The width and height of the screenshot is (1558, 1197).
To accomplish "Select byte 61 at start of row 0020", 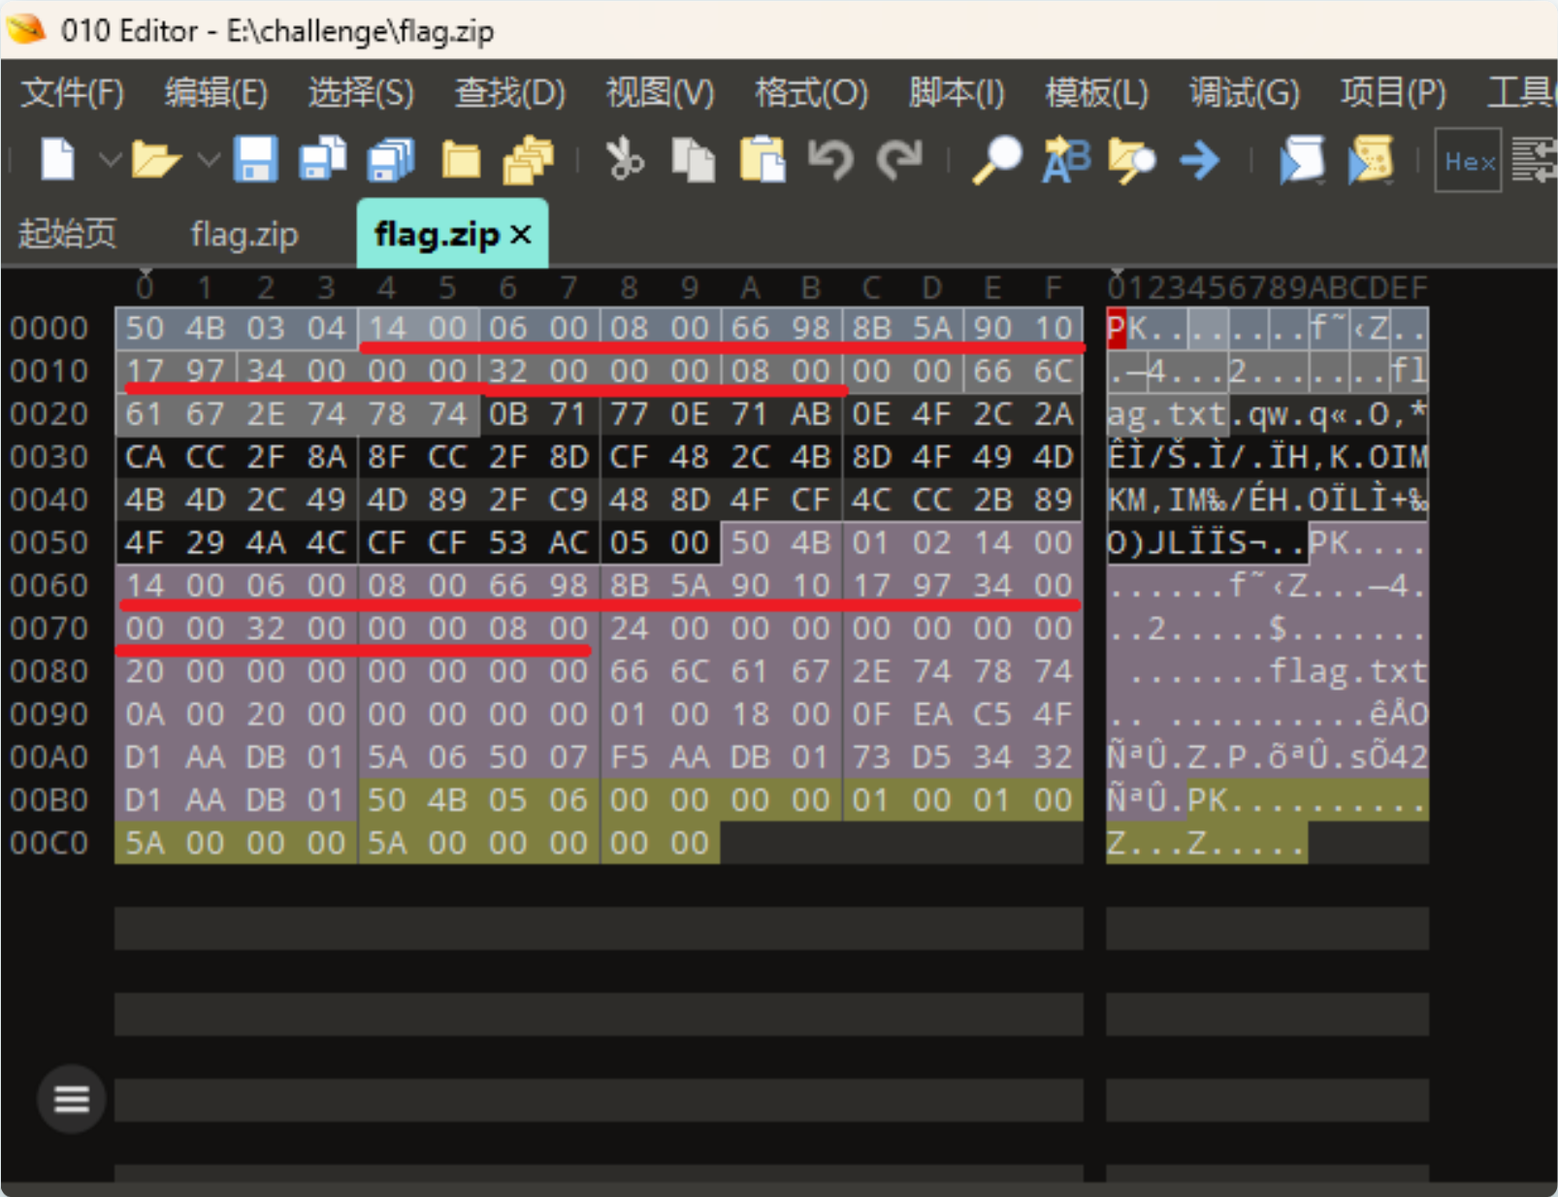I will tap(145, 414).
